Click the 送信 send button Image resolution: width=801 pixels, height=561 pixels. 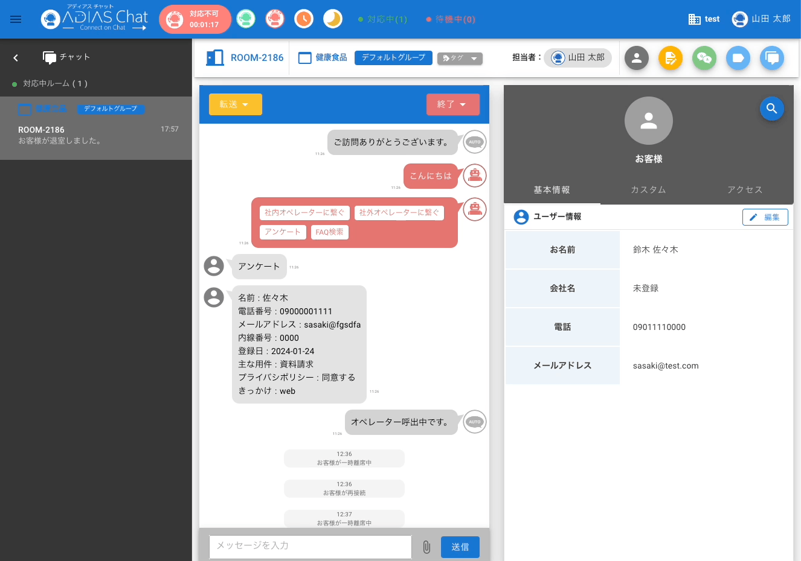(460, 547)
